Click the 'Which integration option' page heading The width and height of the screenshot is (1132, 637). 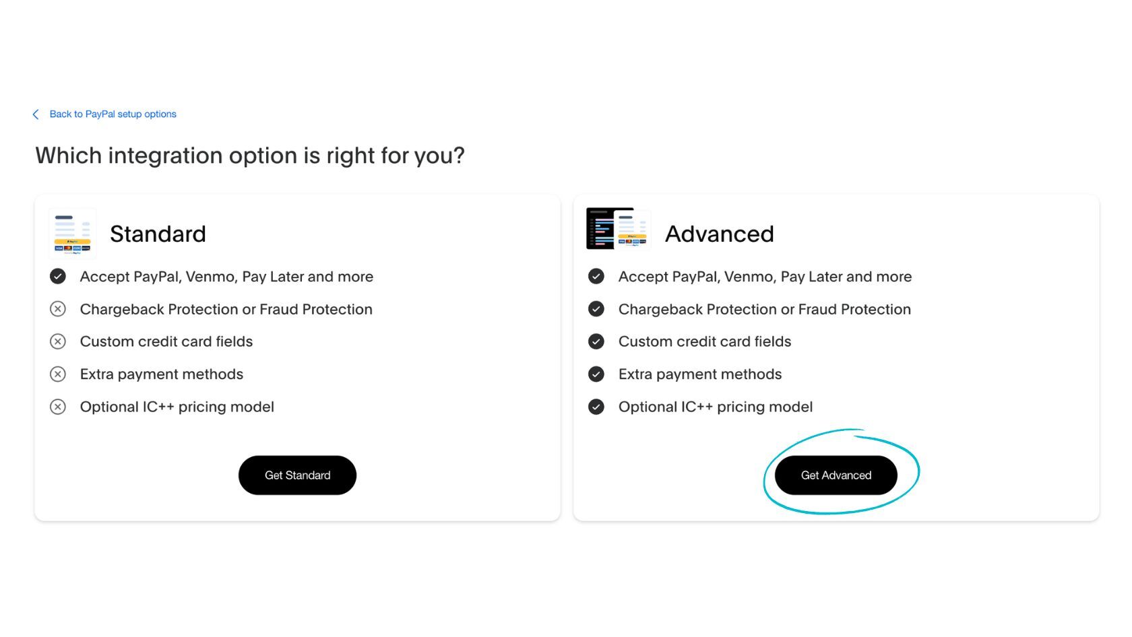(x=250, y=156)
